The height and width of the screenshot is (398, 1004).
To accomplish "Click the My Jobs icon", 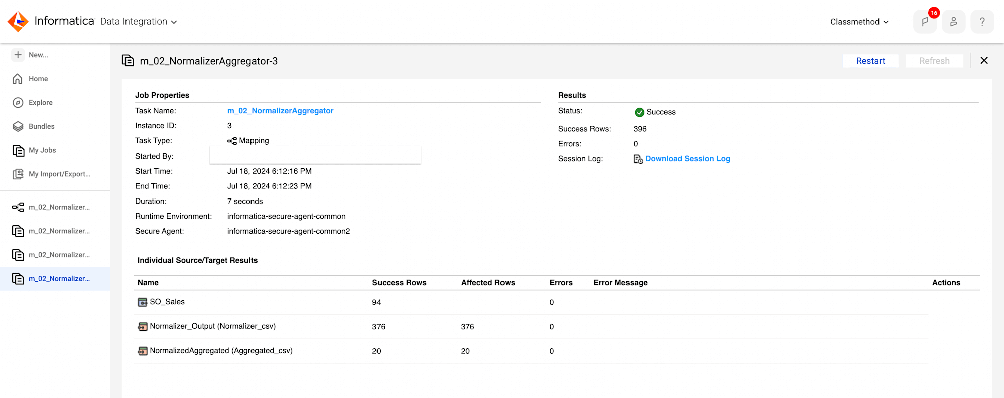I will click(x=18, y=150).
